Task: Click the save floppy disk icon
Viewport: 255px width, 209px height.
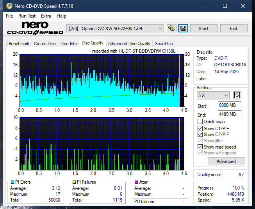Action: tap(183, 28)
